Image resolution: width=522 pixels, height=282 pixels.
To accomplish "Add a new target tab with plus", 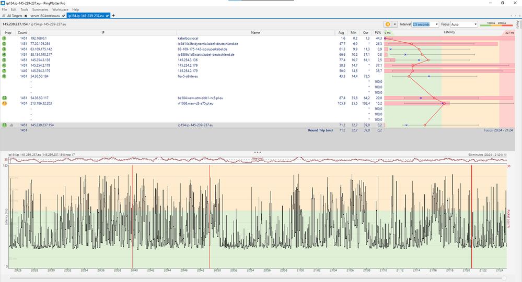I will click(113, 15).
